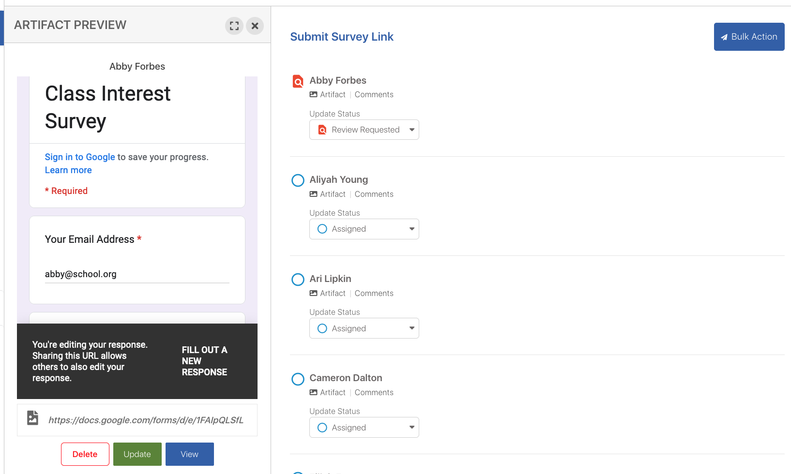The height and width of the screenshot is (474, 791).
Task: Click the blue View button
Action: click(x=190, y=454)
